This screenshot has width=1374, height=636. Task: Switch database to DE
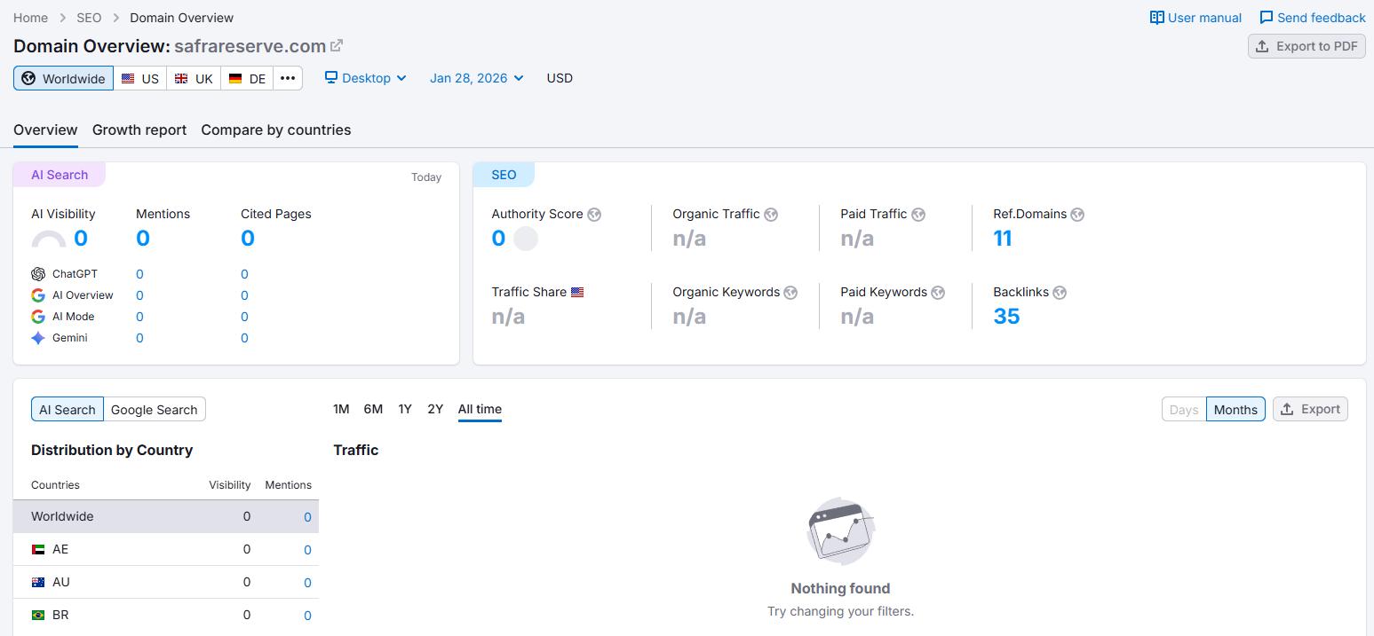[247, 78]
